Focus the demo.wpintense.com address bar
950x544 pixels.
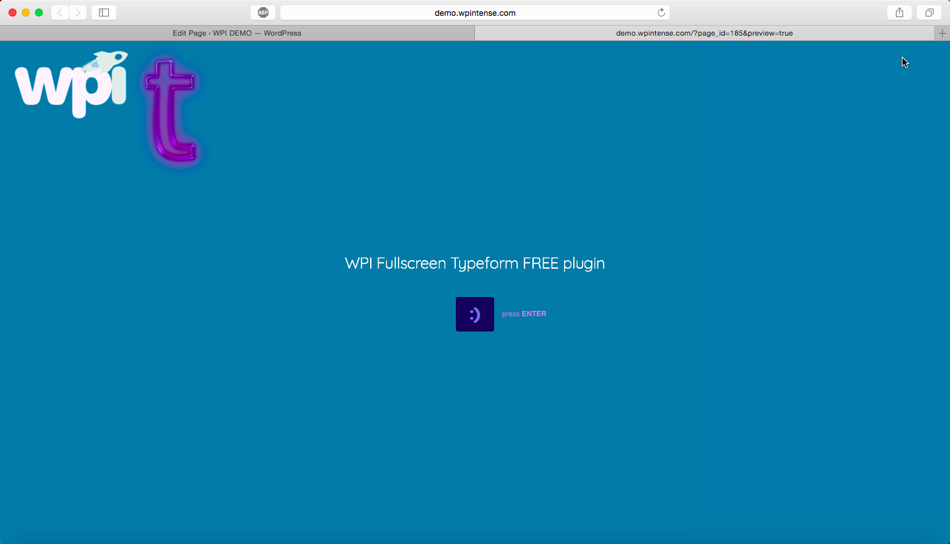click(x=475, y=13)
